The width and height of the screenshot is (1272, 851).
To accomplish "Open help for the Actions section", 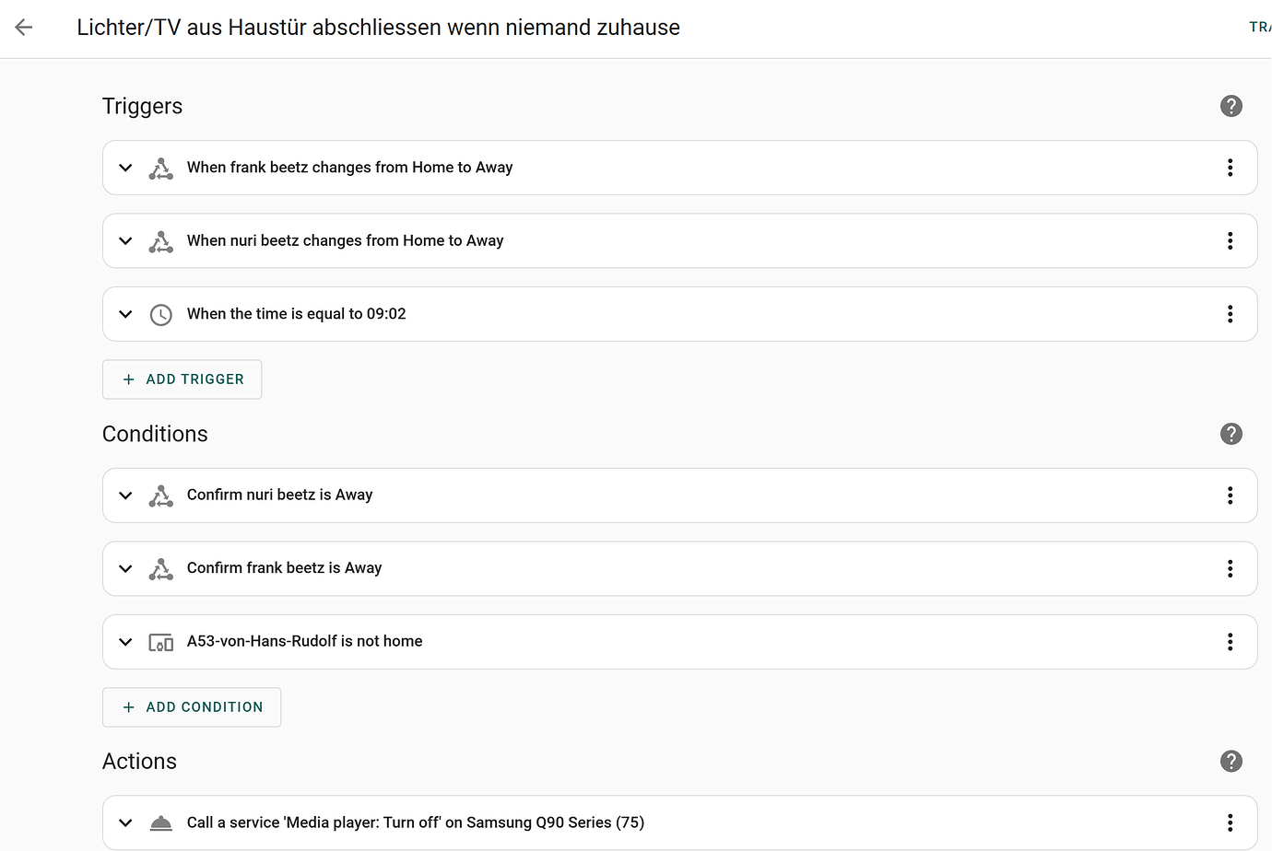I will click(1231, 762).
